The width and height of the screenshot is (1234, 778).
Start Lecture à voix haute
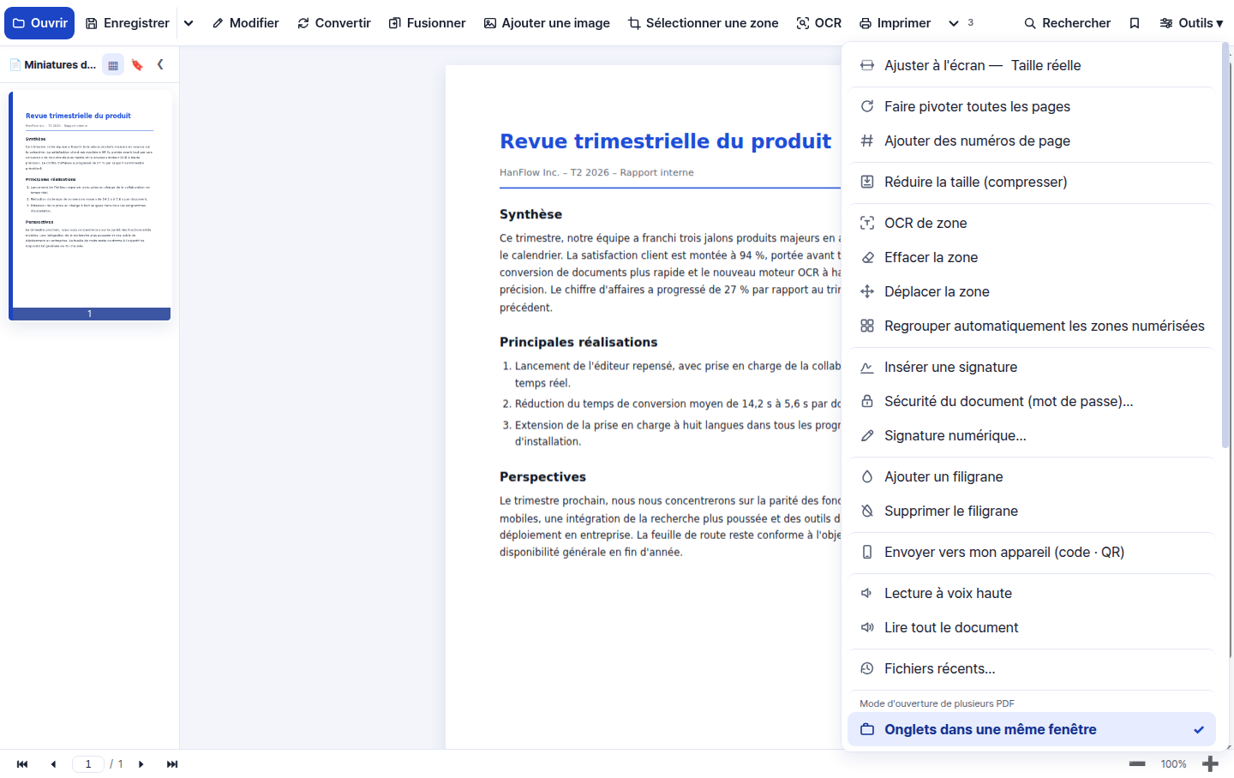pos(1032,593)
